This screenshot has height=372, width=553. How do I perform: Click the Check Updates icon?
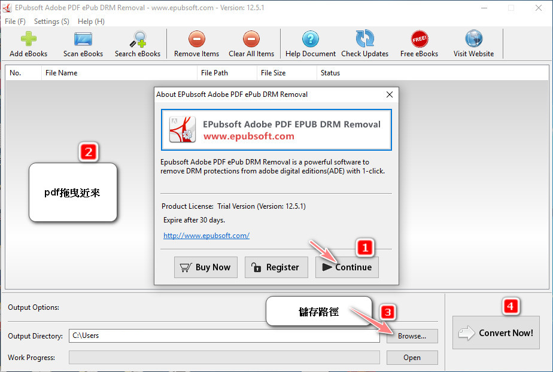point(364,39)
